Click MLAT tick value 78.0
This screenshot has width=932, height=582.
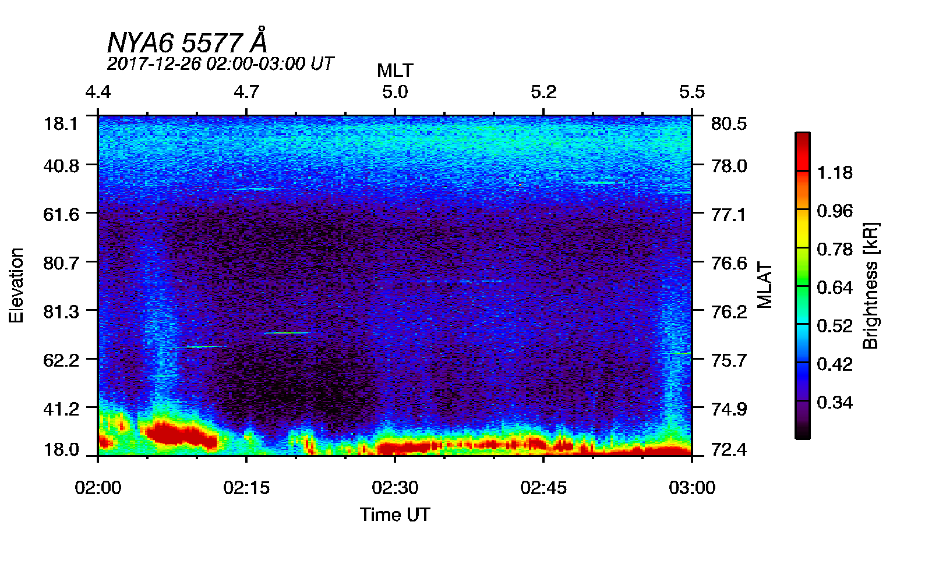pos(729,166)
